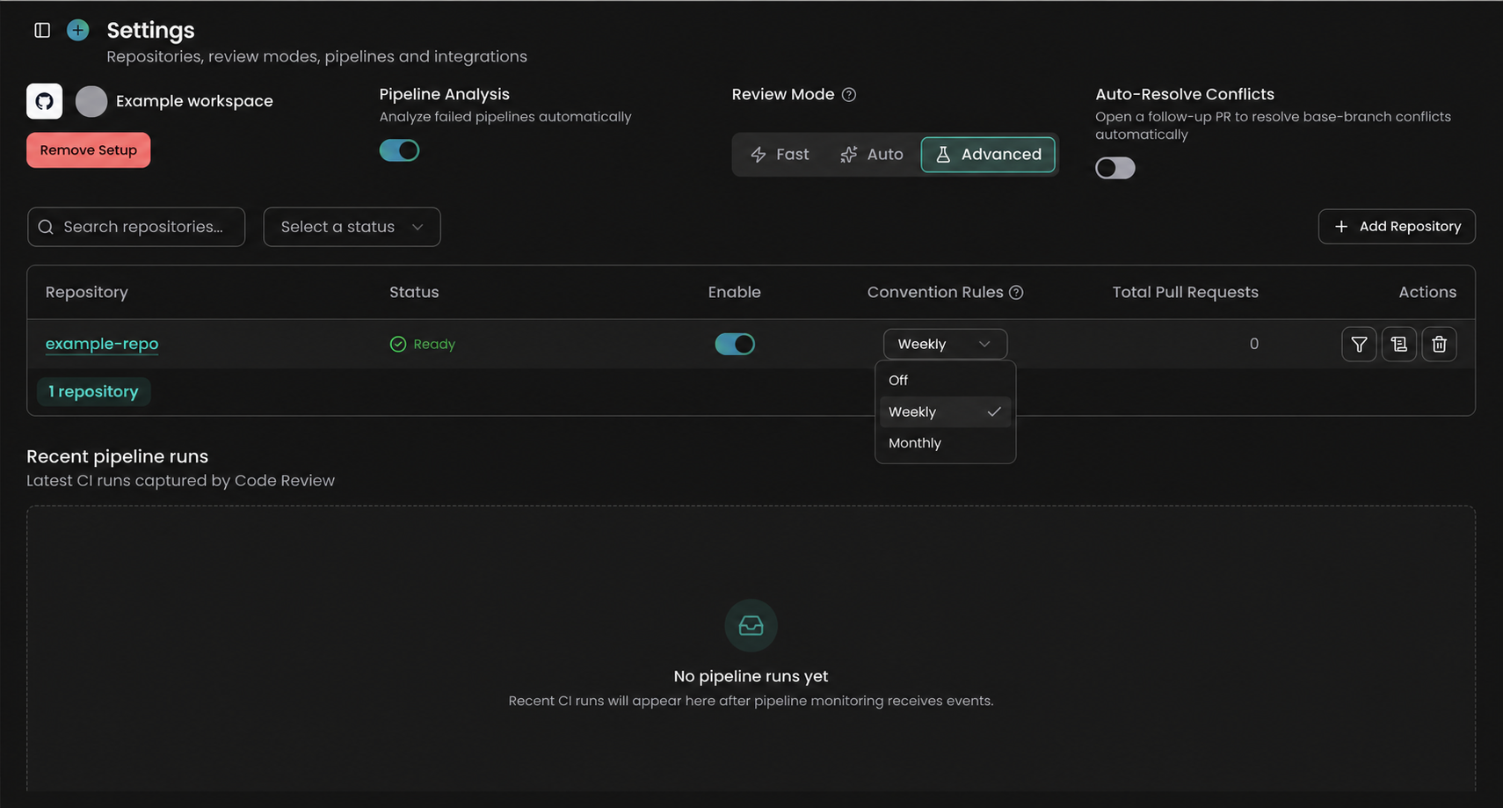
Task: Click the Settings page title
Action: click(150, 31)
